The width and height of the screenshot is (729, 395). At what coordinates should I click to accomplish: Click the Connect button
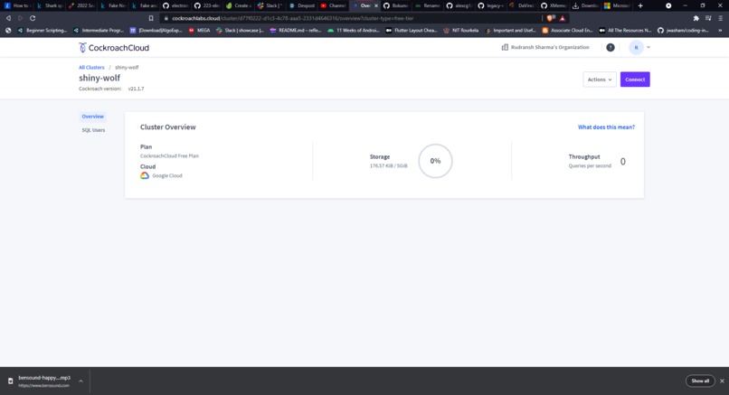pyautogui.click(x=635, y=80)
